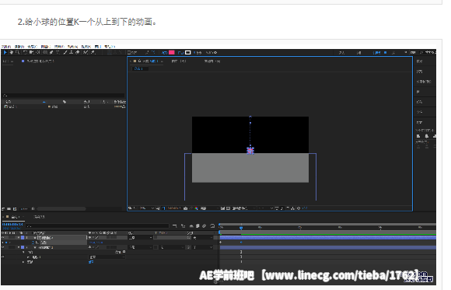This screenshot has height=290, width=451.
Task: Select the Brush tool
Action: pos(65,52)
